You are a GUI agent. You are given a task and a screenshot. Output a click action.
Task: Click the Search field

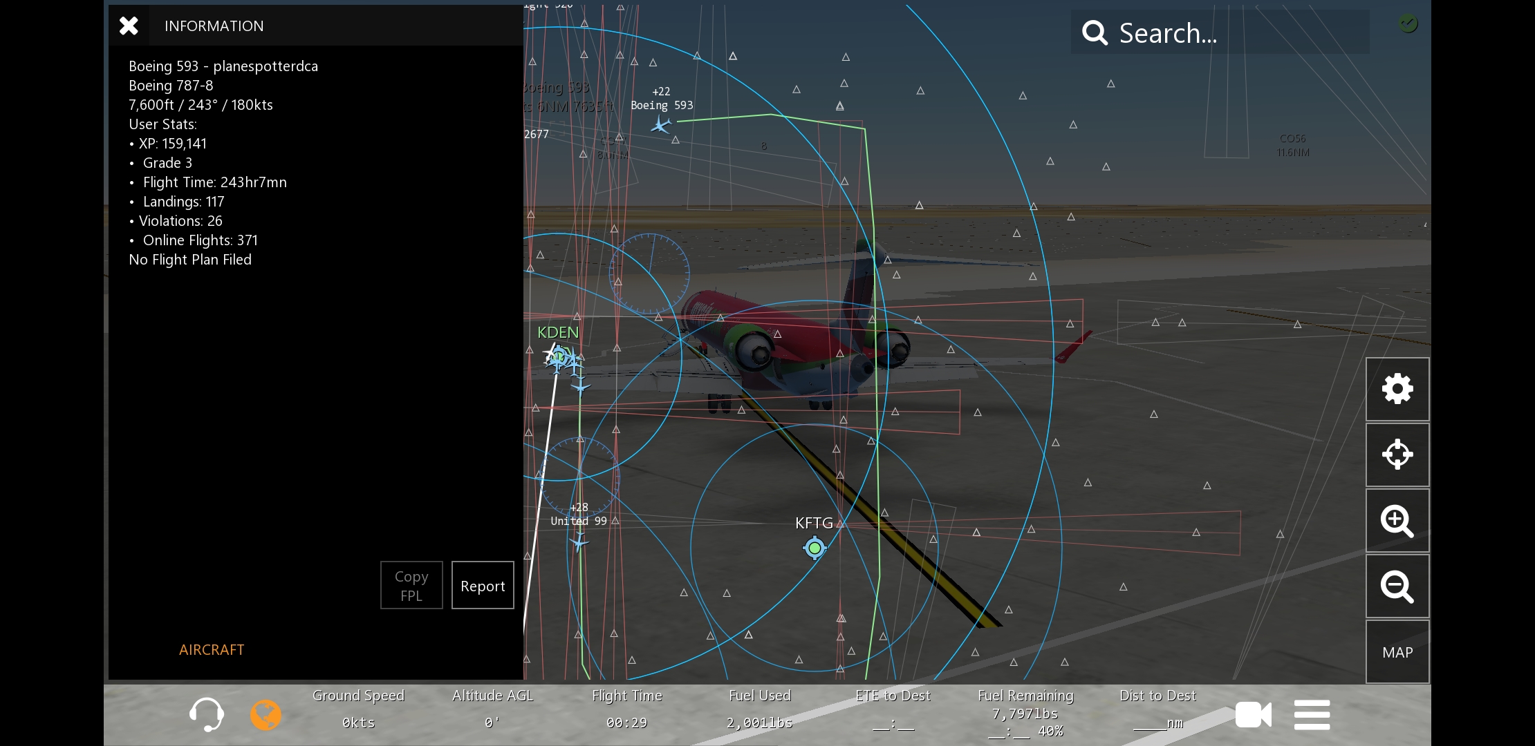coord(1220,32)
